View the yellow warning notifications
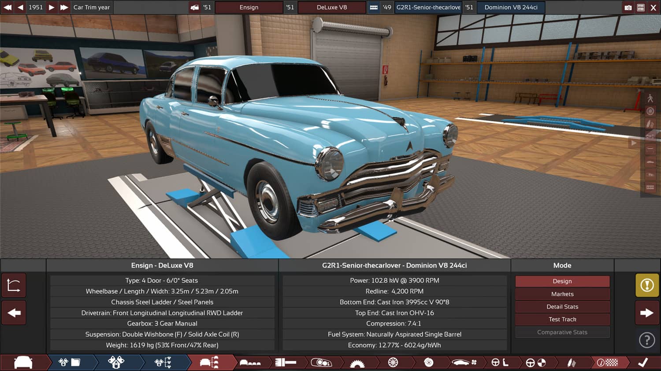Image resolution: width=661 pixels, height=371 pixels. (x=646, y=285)
